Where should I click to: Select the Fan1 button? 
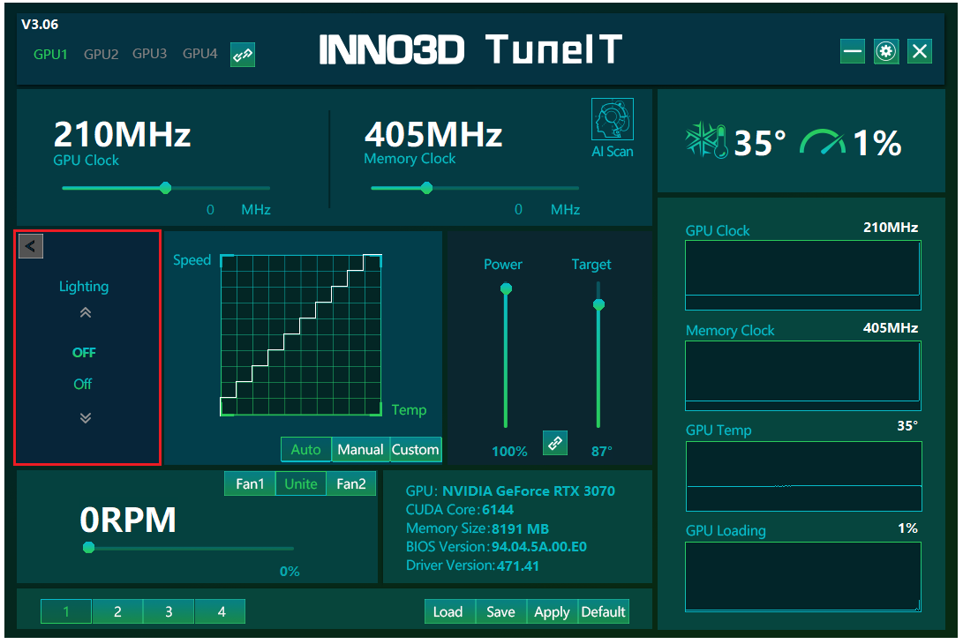pos(250,483)
